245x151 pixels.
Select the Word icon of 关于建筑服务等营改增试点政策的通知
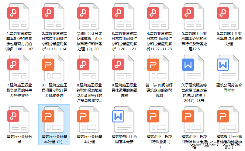pos(193,68)
